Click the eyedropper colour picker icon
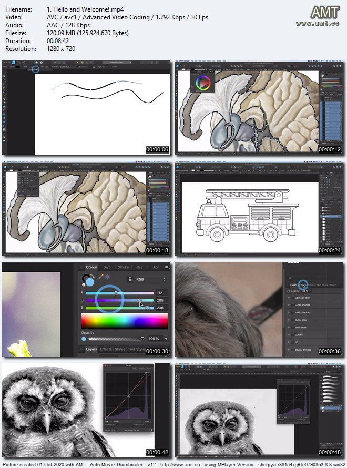The width and height of the screenshot is (347, 468). pyautogui.click(x=101, y=277)
